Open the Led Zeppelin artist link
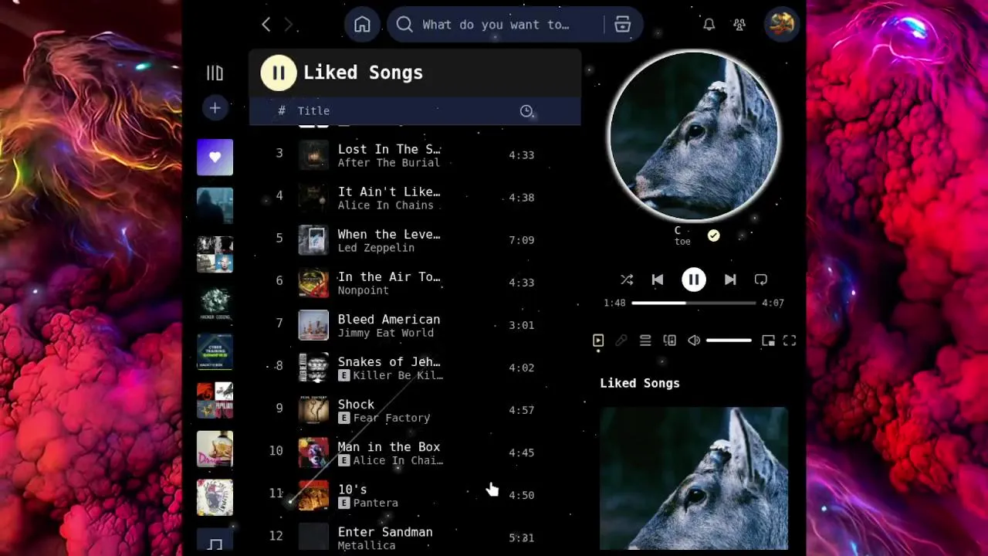Image resolution: width=988 pixels, height=556 pixels. [376, 248]
